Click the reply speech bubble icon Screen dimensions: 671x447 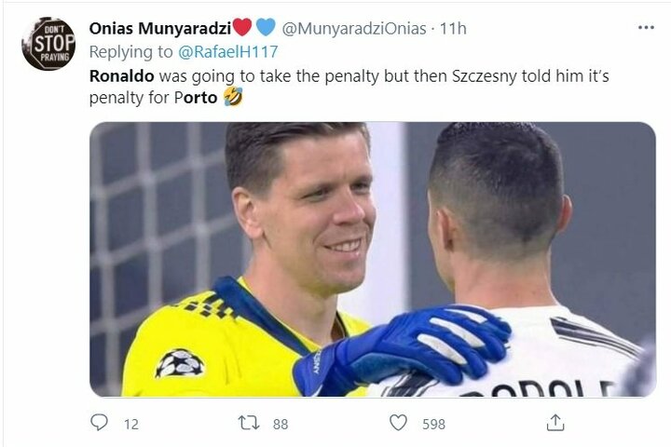(x=100, y=423)
